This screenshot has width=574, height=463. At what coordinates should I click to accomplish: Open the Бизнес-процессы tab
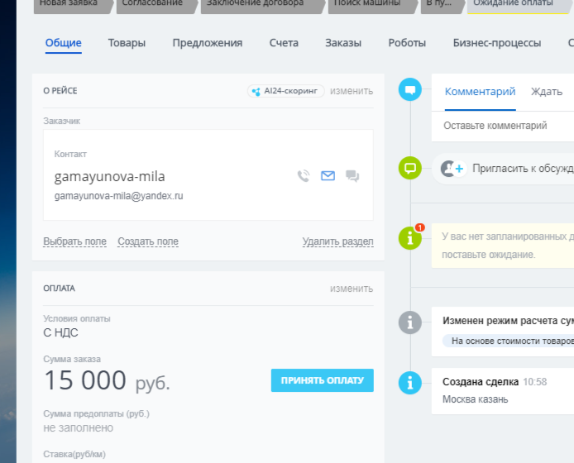point(497,43)
